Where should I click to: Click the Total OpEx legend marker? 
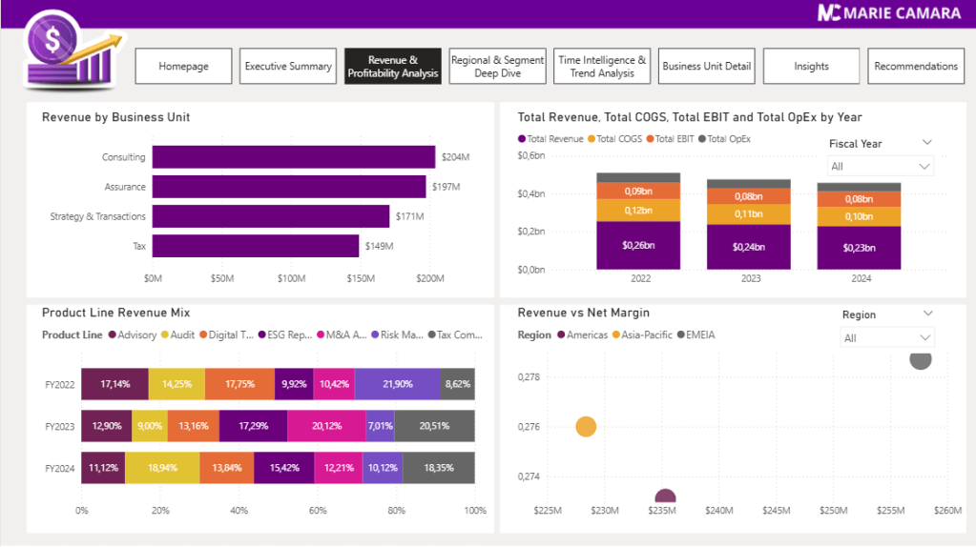702,139
